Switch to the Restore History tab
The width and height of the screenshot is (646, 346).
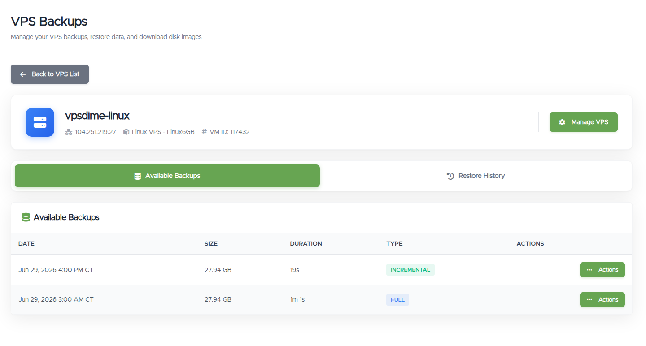tap(476, 176)
